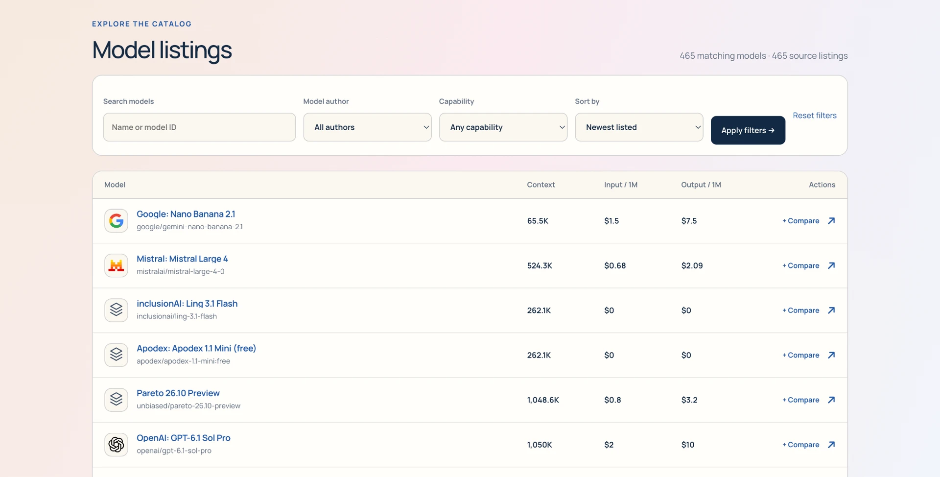Viewport: 940px width, 477px height.
Task: Open Nano Banana 2.1 via its arrow icon
Action: pyautogui.click(x=831, y=221)
